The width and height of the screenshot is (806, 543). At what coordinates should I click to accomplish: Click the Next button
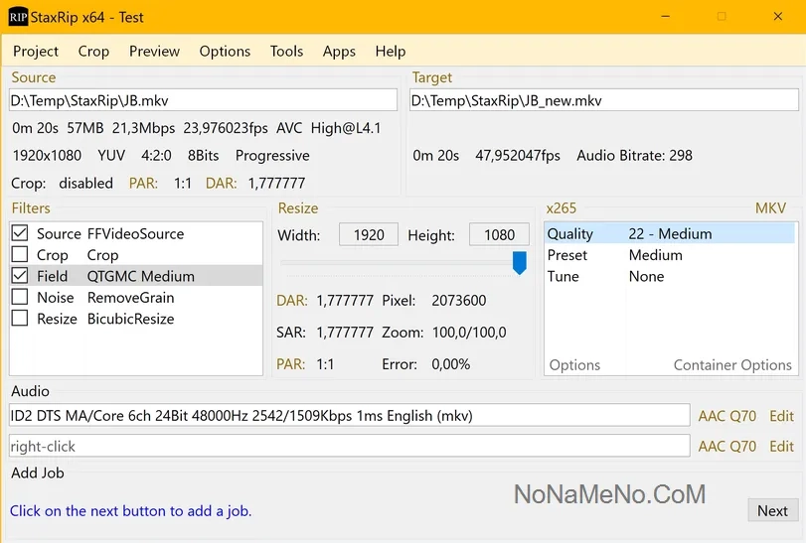click(772, 510)
